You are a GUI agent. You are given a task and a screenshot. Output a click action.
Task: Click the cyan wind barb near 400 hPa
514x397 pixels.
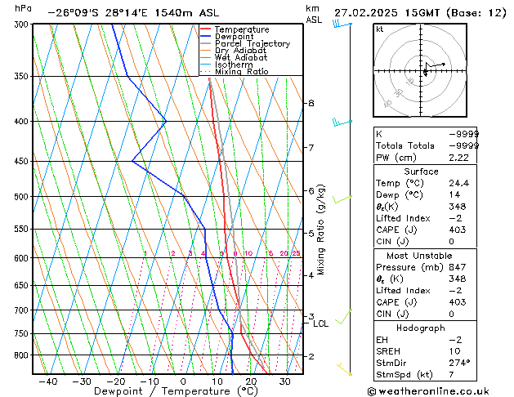click(339, 123)
